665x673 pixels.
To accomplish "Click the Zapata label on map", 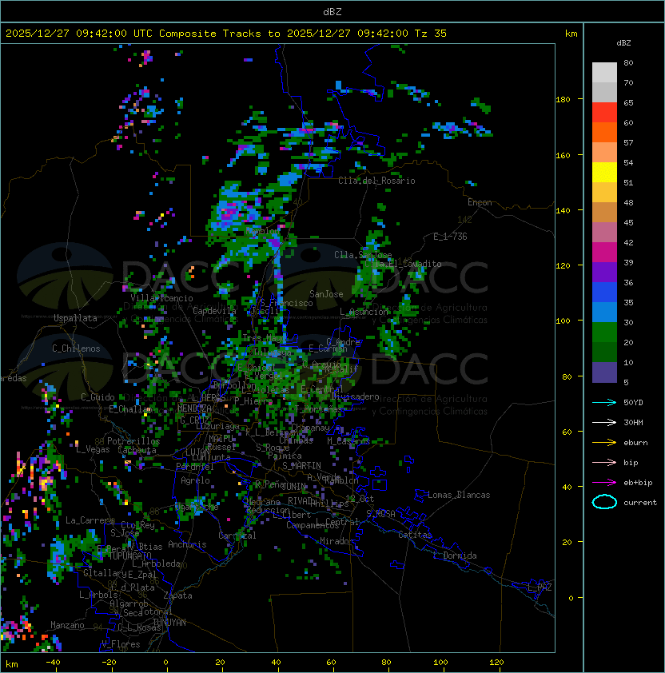I will [177, 595].
